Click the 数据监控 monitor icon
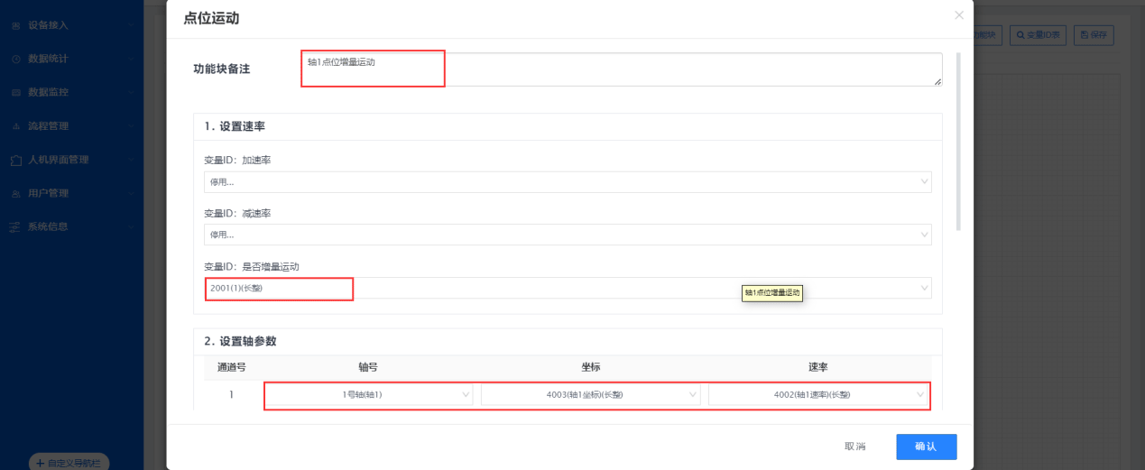The width and height of the screenshot is (1145, 470). (16, 92)
